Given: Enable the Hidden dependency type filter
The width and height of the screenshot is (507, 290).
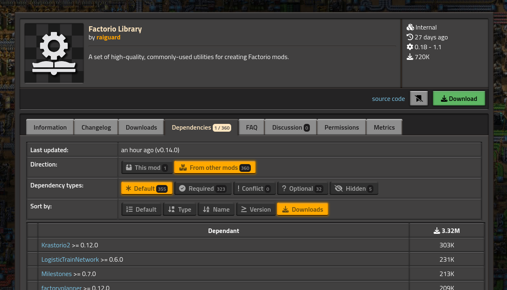Looking at the screenshot, I should 354,189.
